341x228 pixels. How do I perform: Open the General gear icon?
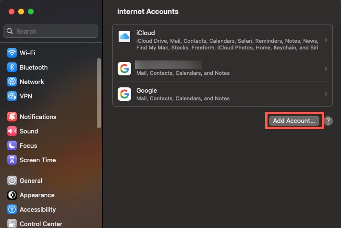point(12,180)
